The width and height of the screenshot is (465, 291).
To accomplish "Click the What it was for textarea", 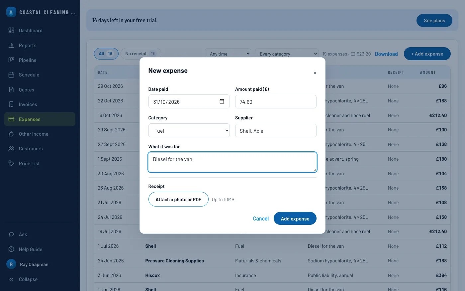I will [232, 162].
